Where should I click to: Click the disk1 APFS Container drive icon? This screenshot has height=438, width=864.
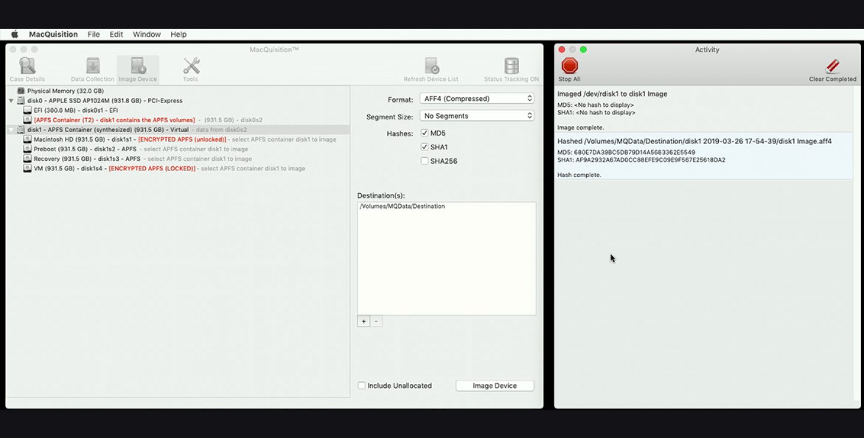point(21,130)
